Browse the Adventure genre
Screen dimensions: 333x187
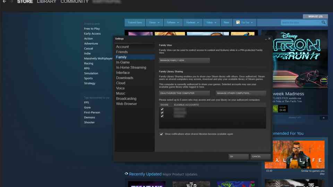(x=91, y=44)
